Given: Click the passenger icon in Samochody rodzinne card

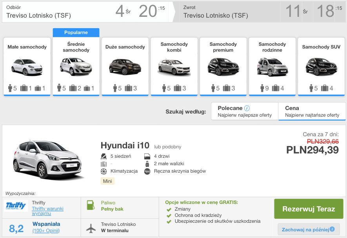Looking at the screenshot, I should tap(262, 88).
